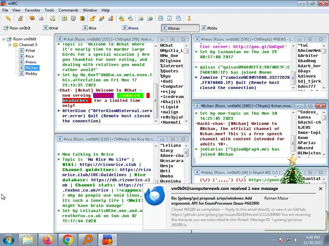Click +Khajiit in #chat nick list
The width and height of the screenshot is (329, 246).
pos(170,102)
